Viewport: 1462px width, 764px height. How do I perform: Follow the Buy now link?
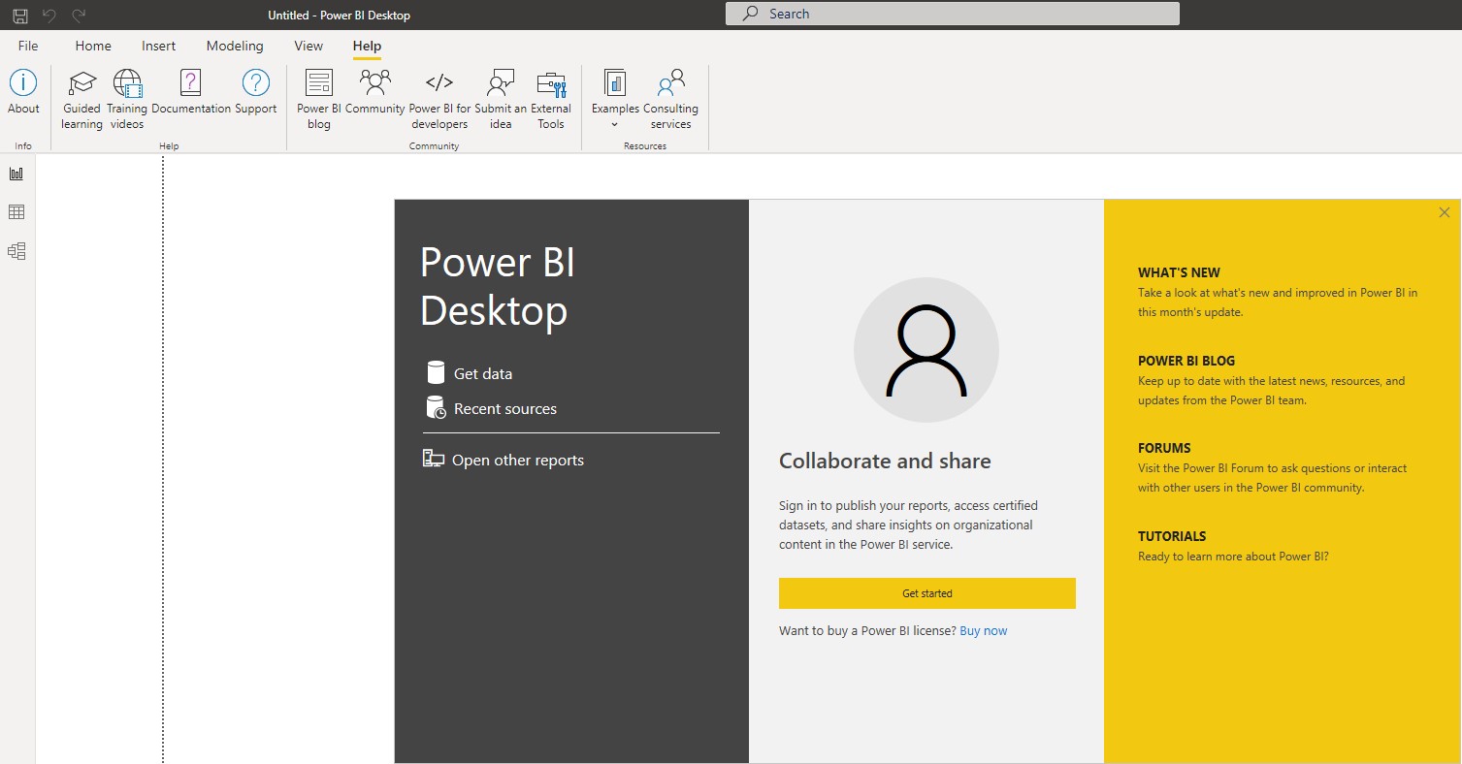(984, 630)
